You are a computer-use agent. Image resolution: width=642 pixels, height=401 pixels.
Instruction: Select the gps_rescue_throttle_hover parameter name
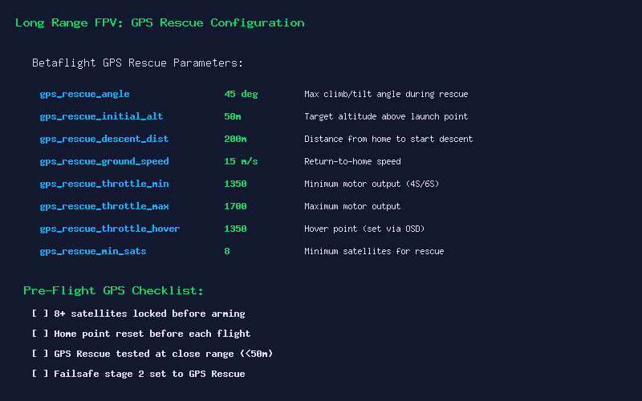point(110,229)
